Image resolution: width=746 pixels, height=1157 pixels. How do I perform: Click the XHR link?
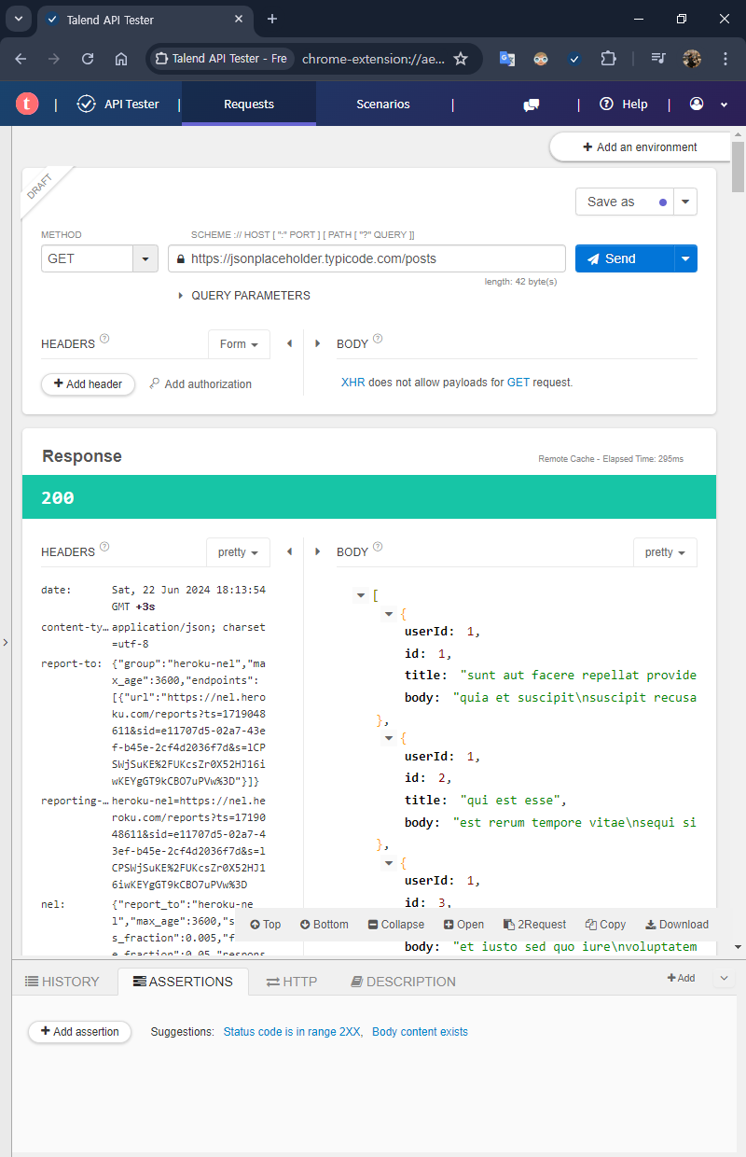352,383
